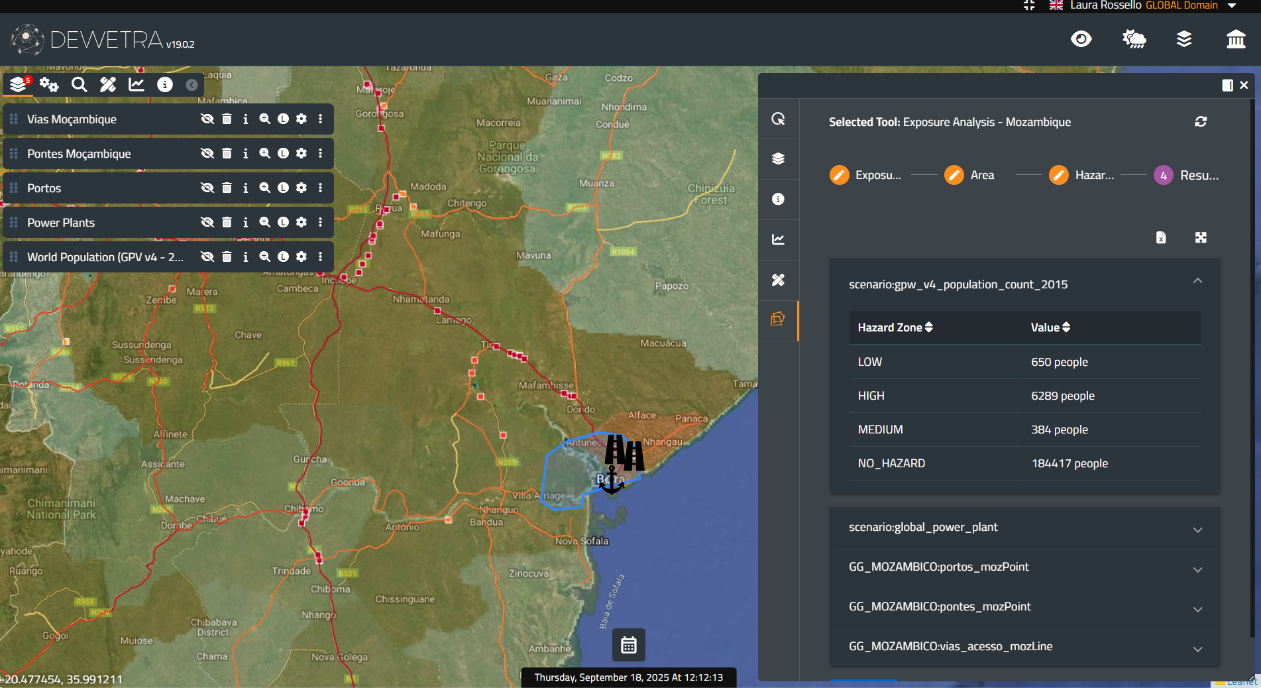Collapse the gpw_v4_population_count_2015 section

[x=1197, y=282]
